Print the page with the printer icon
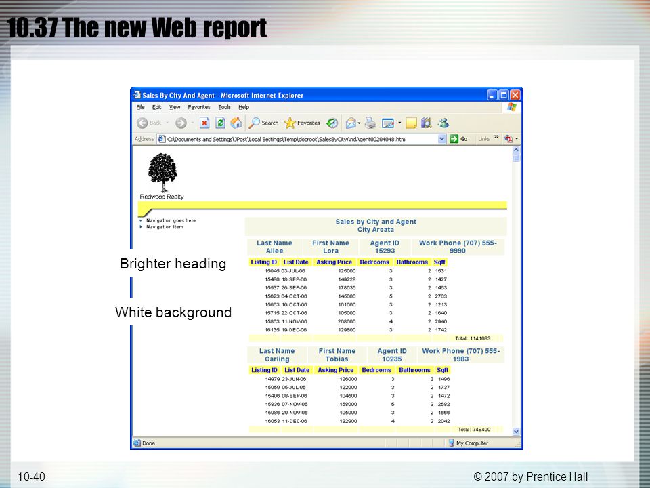650x488 pixels. pos(370,123)
